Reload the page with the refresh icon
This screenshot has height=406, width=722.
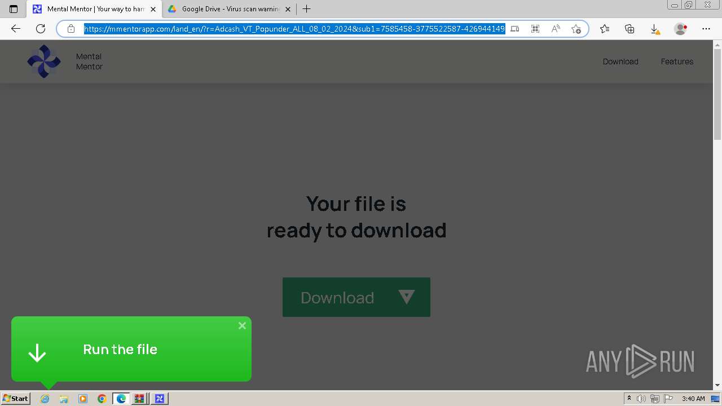[x=41, y=29]
